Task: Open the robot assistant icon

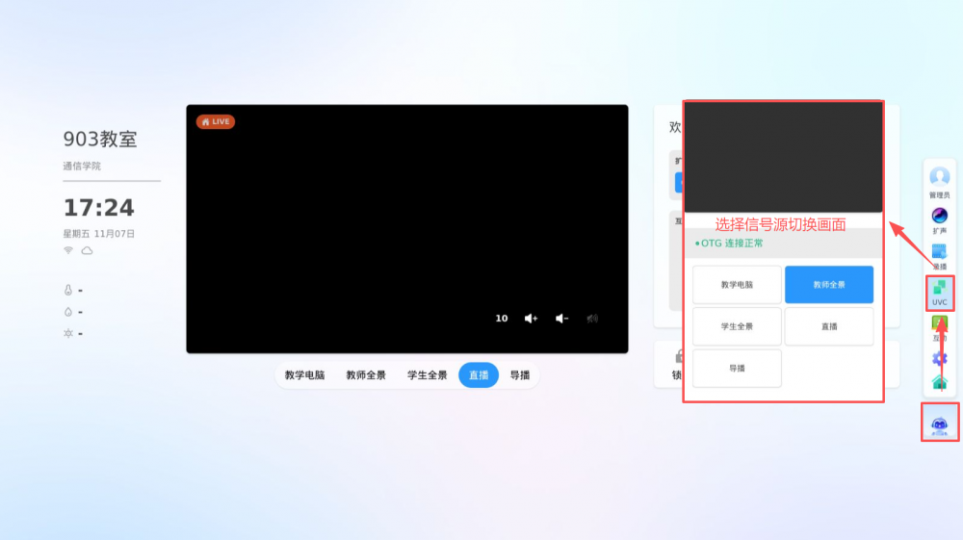Action: click(940, 422)
